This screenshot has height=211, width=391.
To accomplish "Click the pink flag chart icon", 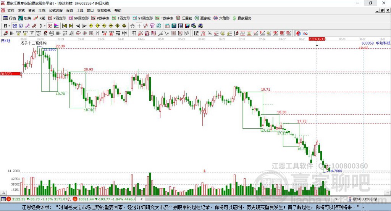I will click(x=57, y=26).
